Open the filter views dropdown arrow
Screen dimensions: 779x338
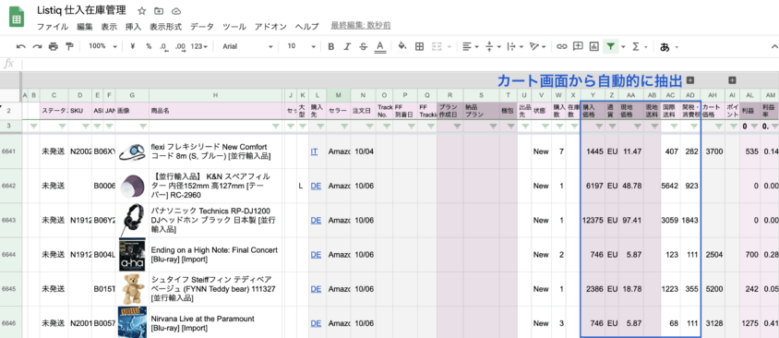(623, 47)
